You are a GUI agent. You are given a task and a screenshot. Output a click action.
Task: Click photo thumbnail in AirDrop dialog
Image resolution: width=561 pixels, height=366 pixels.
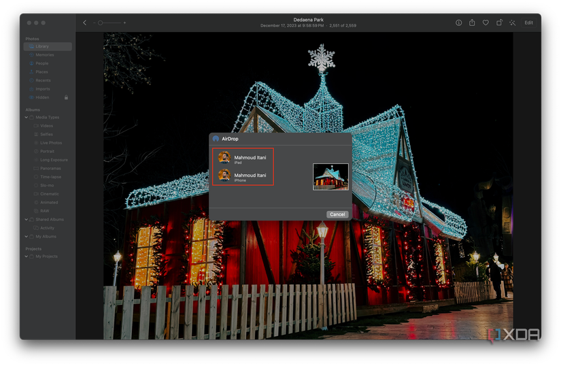[x=330, y=177]
